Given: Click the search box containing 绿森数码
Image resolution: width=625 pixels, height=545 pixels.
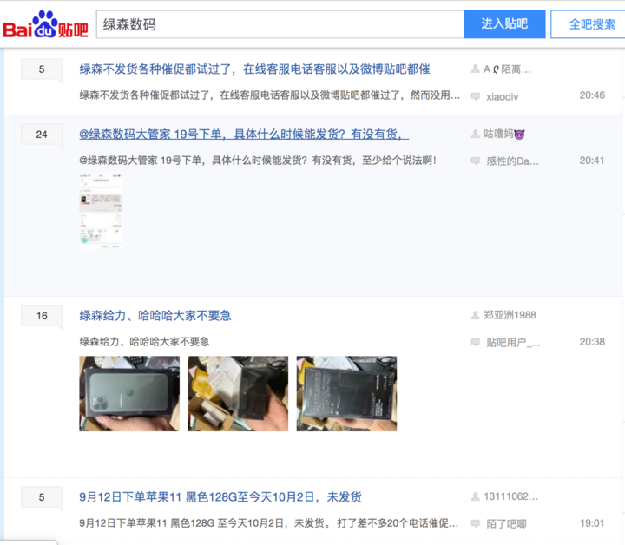Looking at the screenshot, I should coord(280,24).
